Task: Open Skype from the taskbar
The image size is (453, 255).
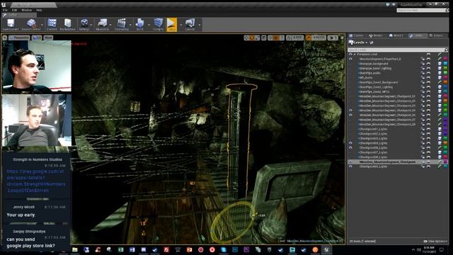Action: pos(224,249)
